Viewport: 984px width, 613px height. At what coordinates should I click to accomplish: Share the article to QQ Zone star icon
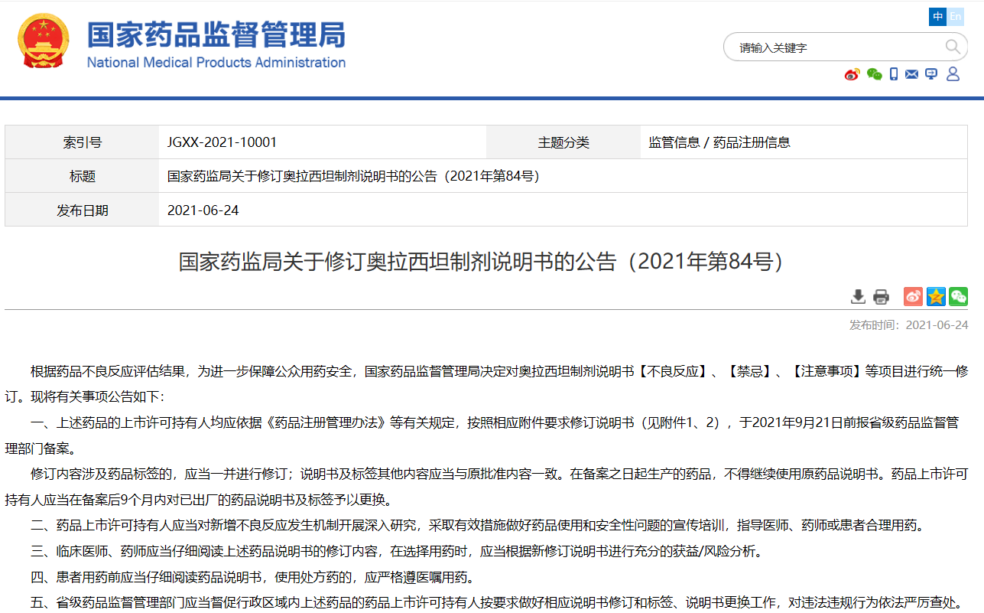(936, 297)
